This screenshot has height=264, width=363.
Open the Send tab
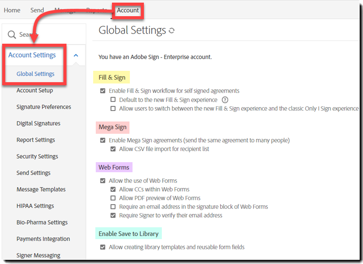pos(37,10)
